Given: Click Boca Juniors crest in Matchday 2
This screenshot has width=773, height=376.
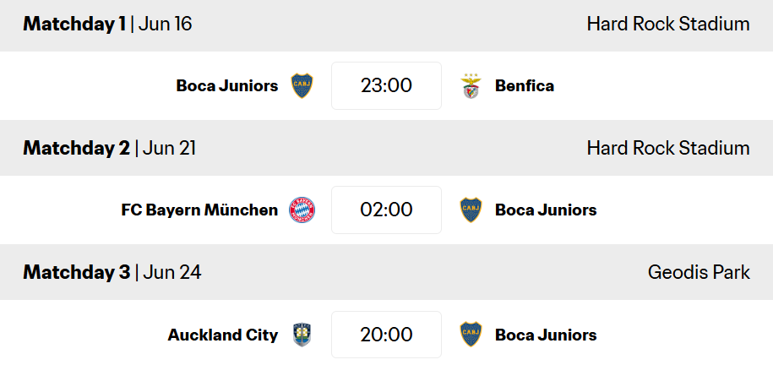Looking at the screenshot, I should (x=471, y=210).
